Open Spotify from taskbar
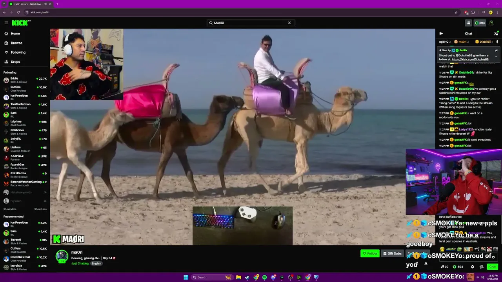The width and height of the screenshot is (502, 282). coord(264,277)
